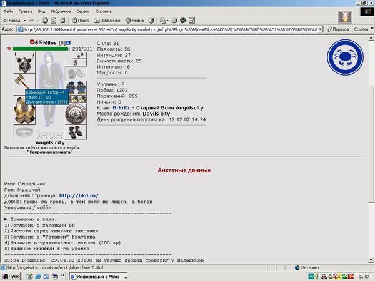The height and width of the screenshot is (281, 375).
Task: Click the round shield item icon
Action: coord(76,114)
